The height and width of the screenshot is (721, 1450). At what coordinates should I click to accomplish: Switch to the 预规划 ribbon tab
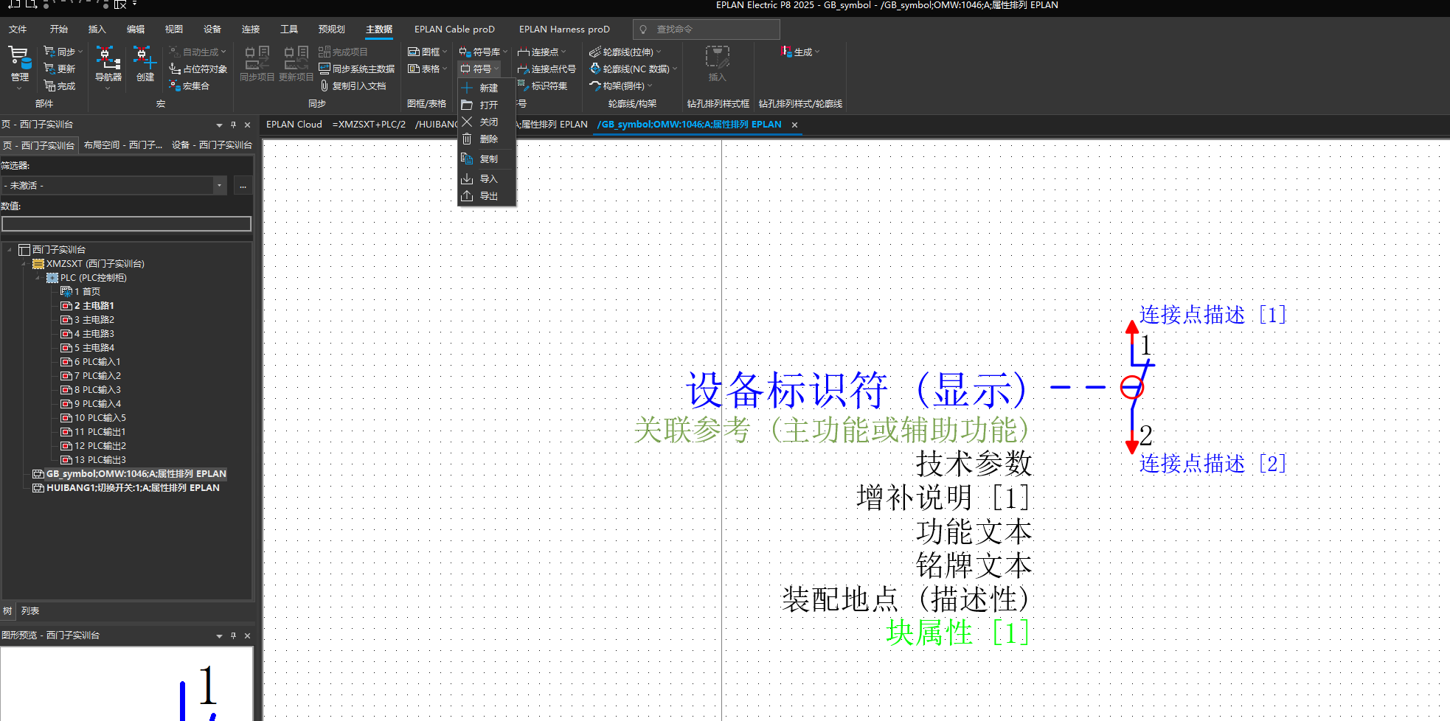[332, 29]
